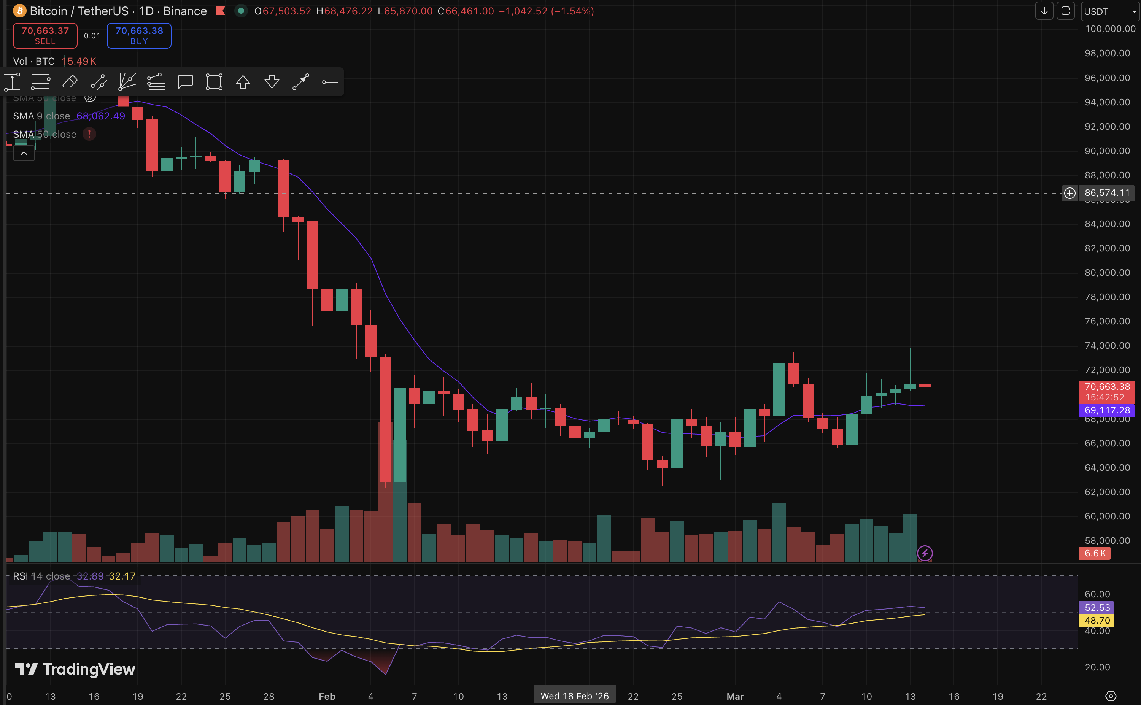The height and width of the screenshot is (705, 1141).
Task: Click the download arrow button top right
Action: click(x=1044, y=11)
